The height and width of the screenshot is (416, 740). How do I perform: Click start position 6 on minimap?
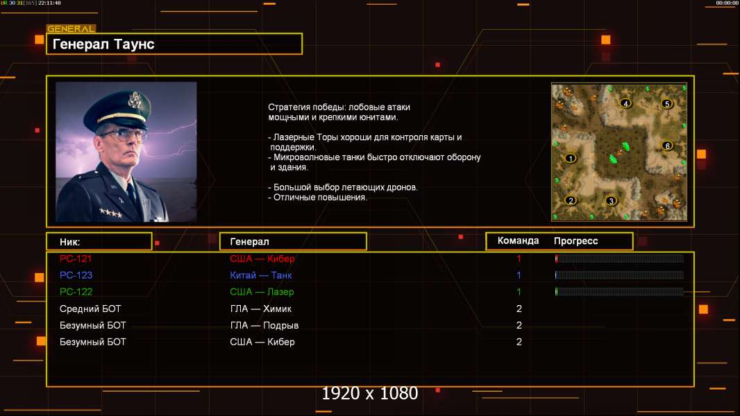coord(667,146)
